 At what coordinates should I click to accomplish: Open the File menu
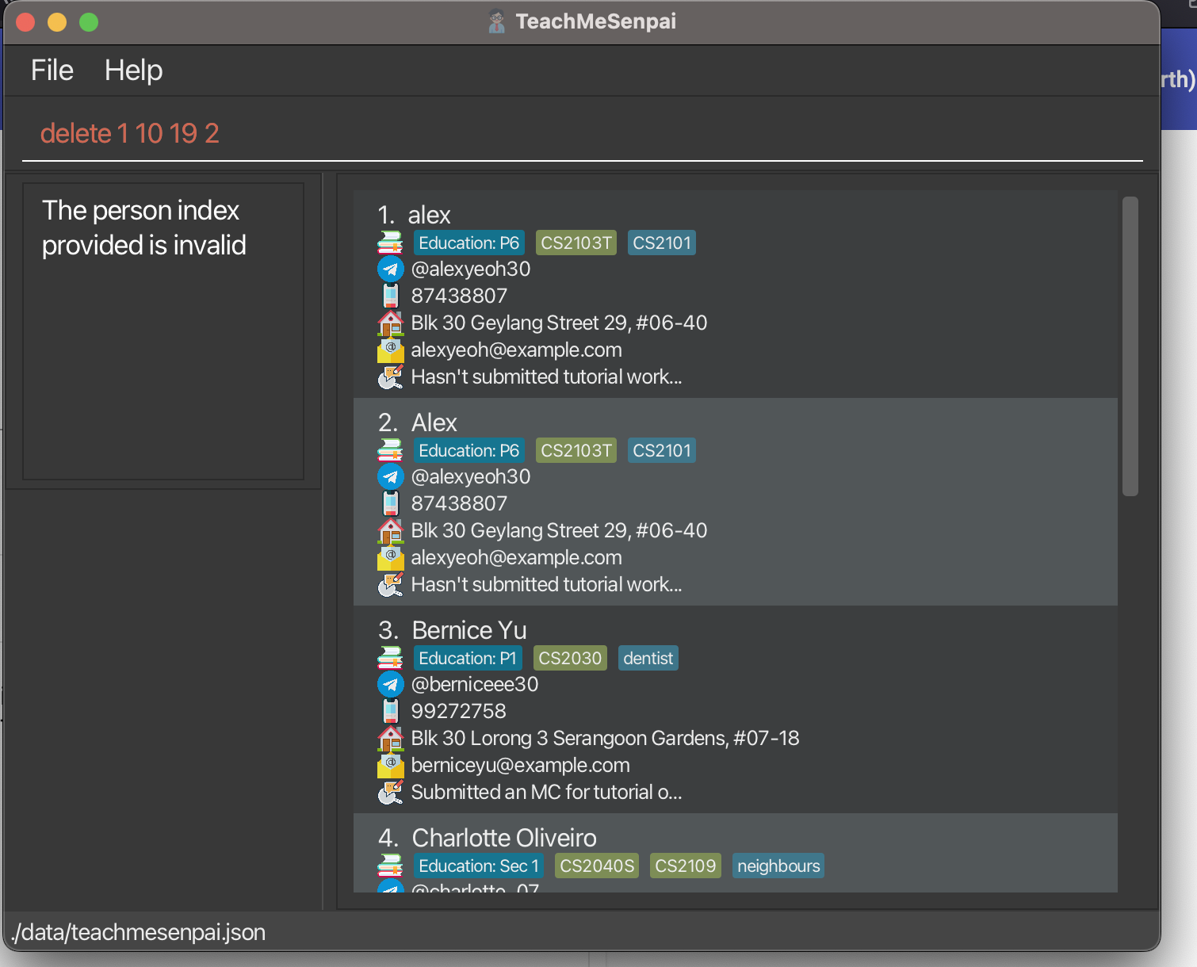pyautogui.click(x=52, y=71)
